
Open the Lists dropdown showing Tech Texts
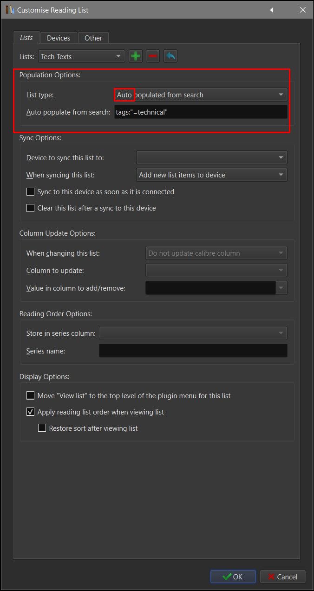[x=81, y=56]
